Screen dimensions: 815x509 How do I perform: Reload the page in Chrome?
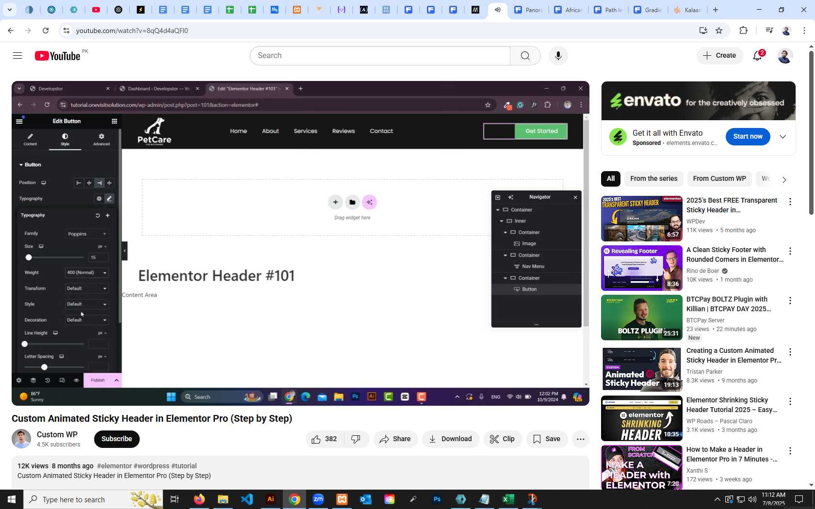click(x=46, y=31)
